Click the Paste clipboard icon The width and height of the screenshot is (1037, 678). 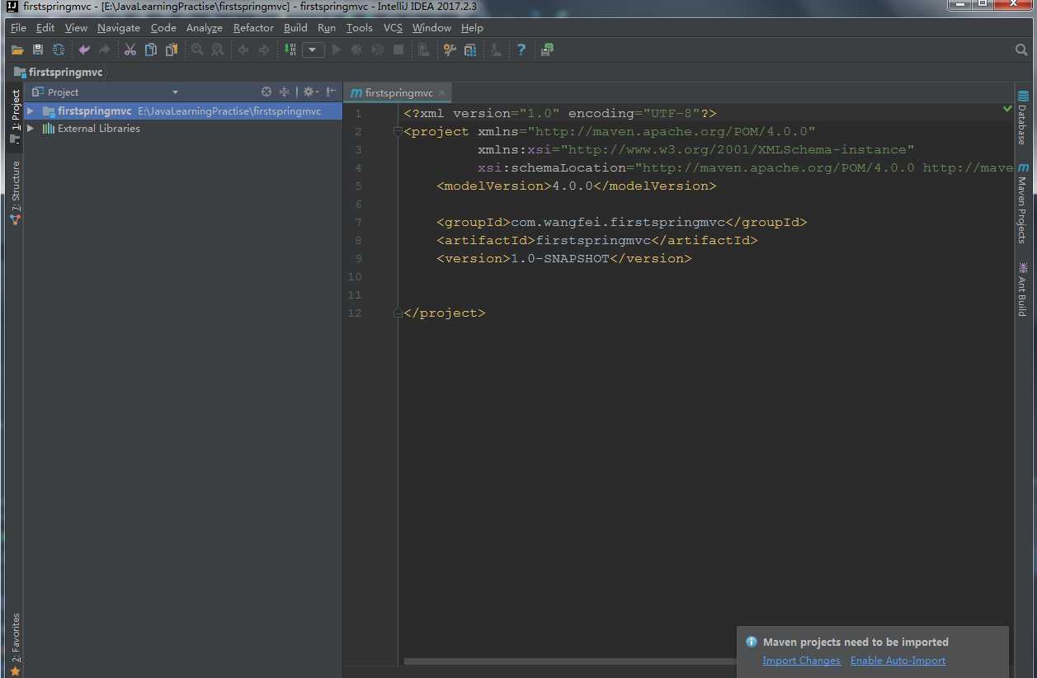coord(172,49)
